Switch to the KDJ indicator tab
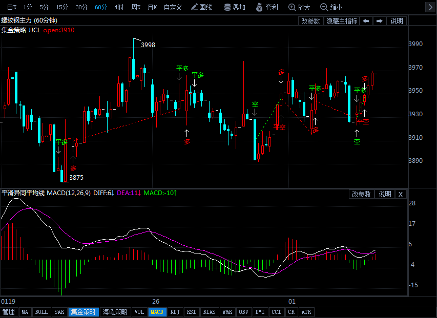 pos(175,312)
